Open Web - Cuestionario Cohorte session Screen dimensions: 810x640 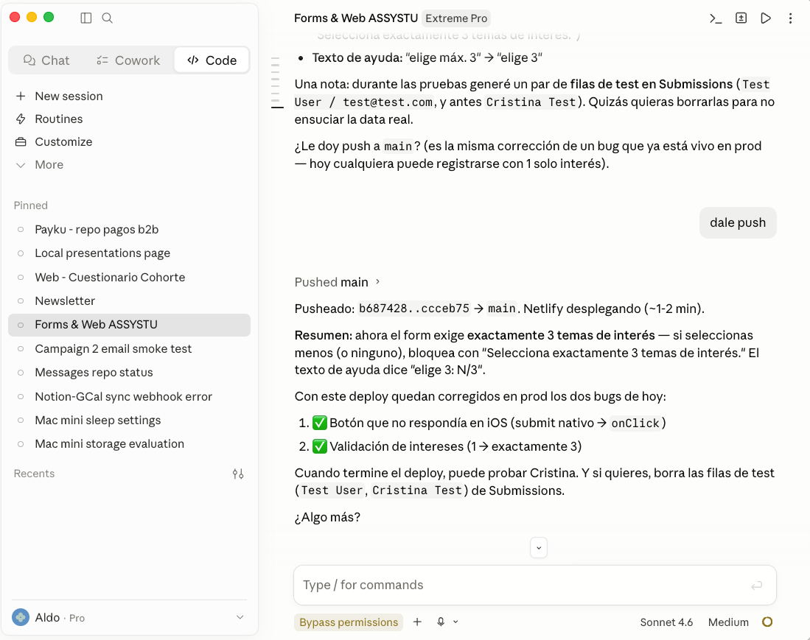pos(129,277)
